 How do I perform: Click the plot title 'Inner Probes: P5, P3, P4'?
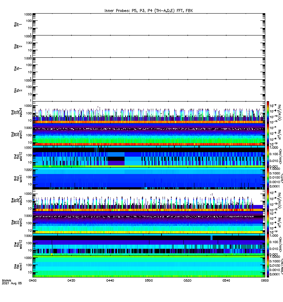pos(149,11)
